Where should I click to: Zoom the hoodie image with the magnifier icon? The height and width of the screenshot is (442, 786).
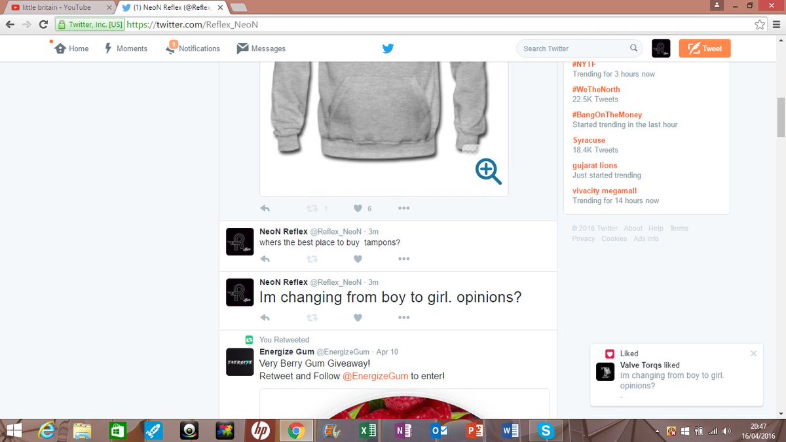(487, 171)
